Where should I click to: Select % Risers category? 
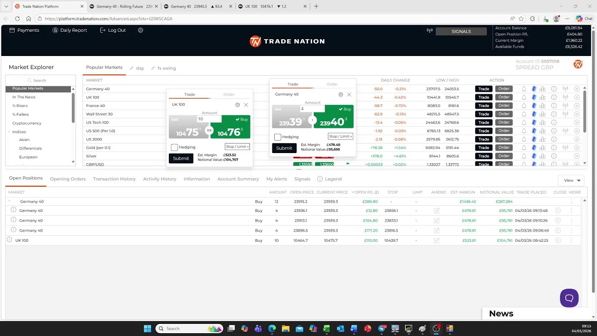point(20,106)
